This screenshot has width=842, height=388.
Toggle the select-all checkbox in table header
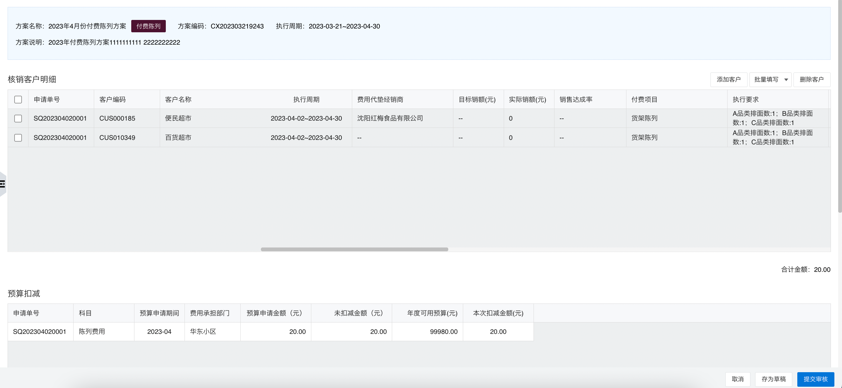18,99
